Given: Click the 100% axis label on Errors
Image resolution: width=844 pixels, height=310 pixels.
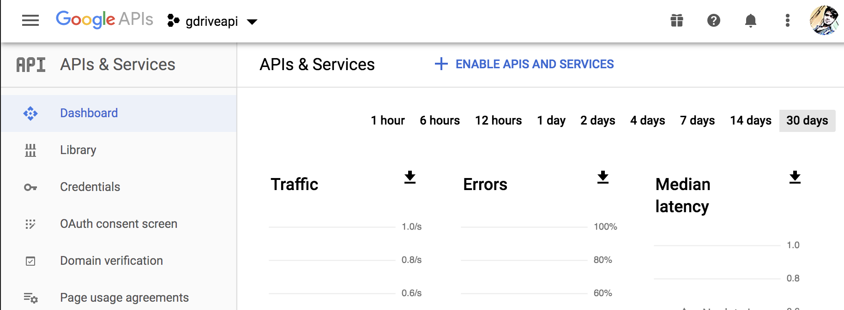Looking at the screenshot, I should (605, 227).
